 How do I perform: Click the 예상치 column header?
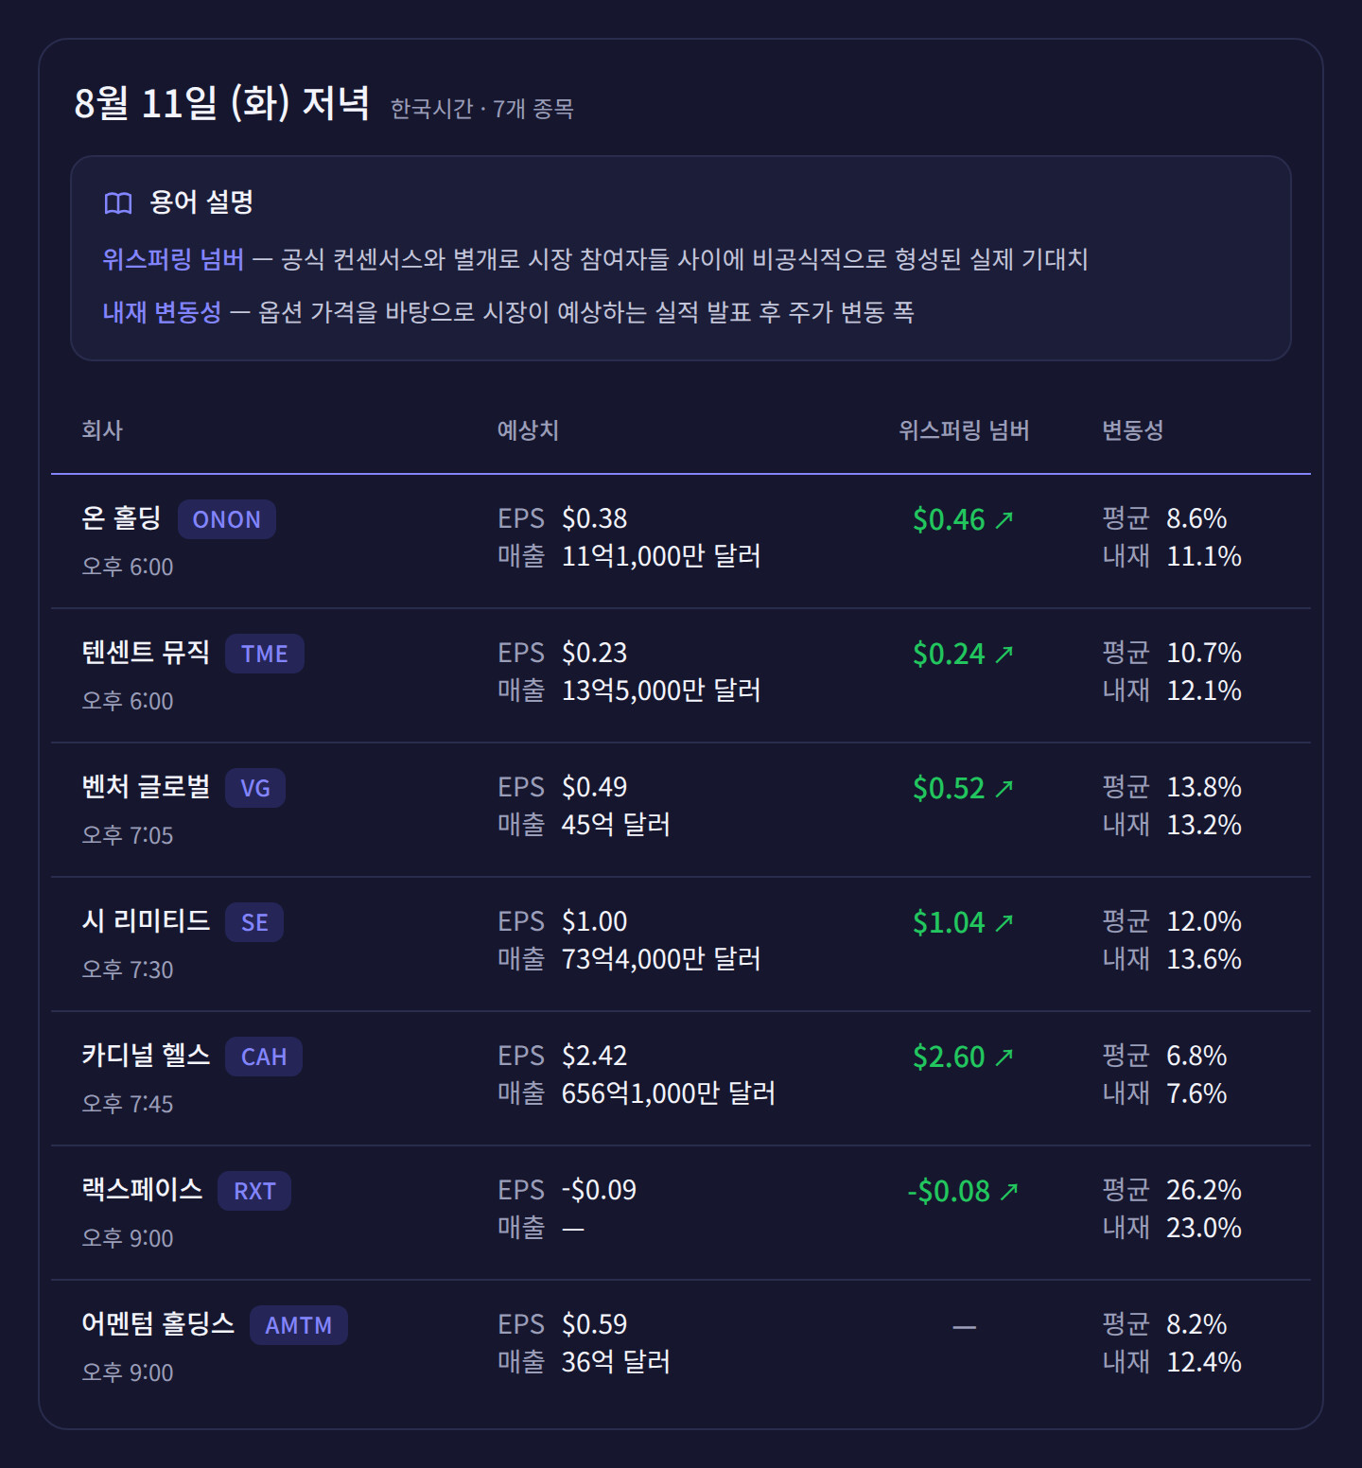528,430
